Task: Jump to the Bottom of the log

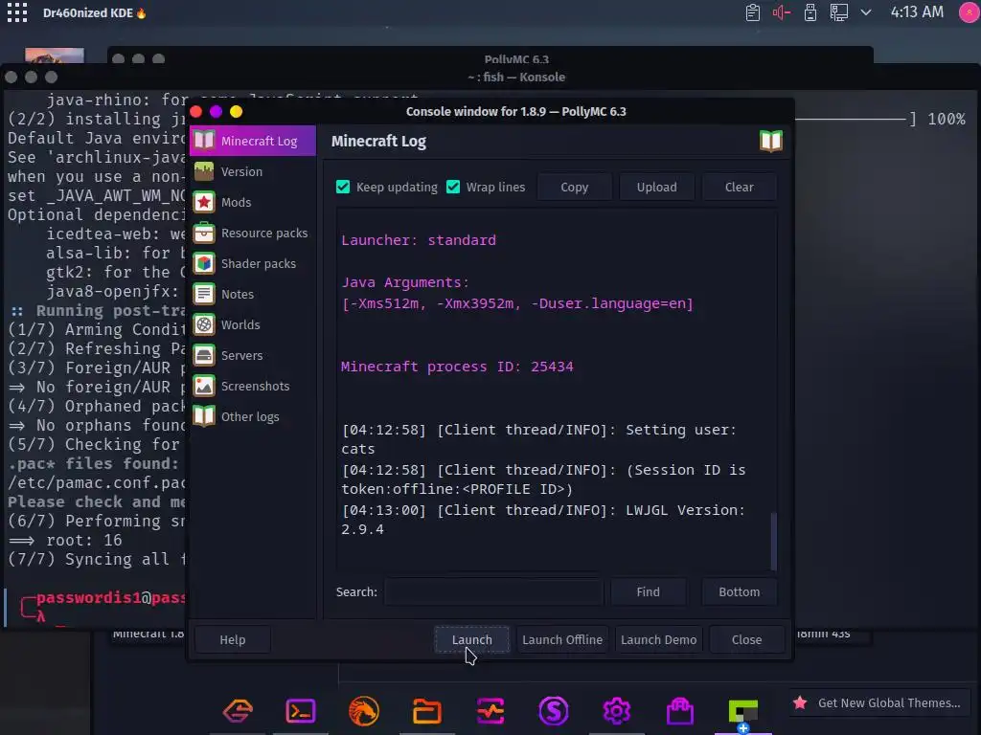Action: tap(739, 591)
